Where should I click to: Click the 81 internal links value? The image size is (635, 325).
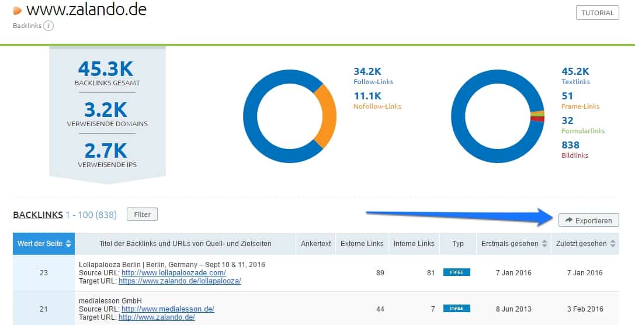pyautogui.click(x=431, y=273)
